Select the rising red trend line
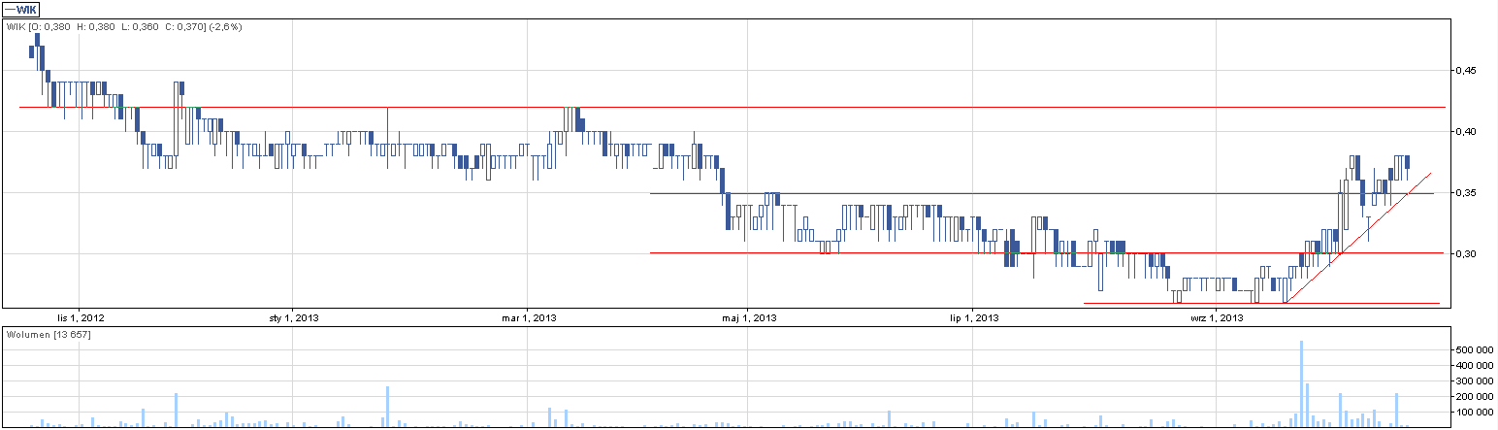 point(1358,238)
